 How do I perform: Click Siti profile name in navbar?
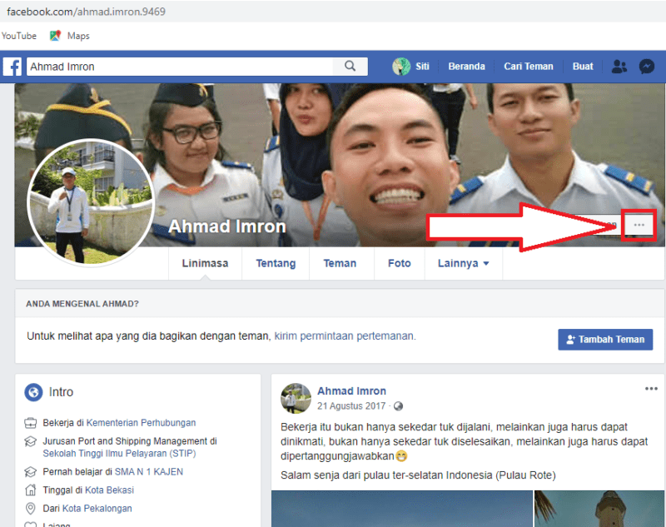422,67
